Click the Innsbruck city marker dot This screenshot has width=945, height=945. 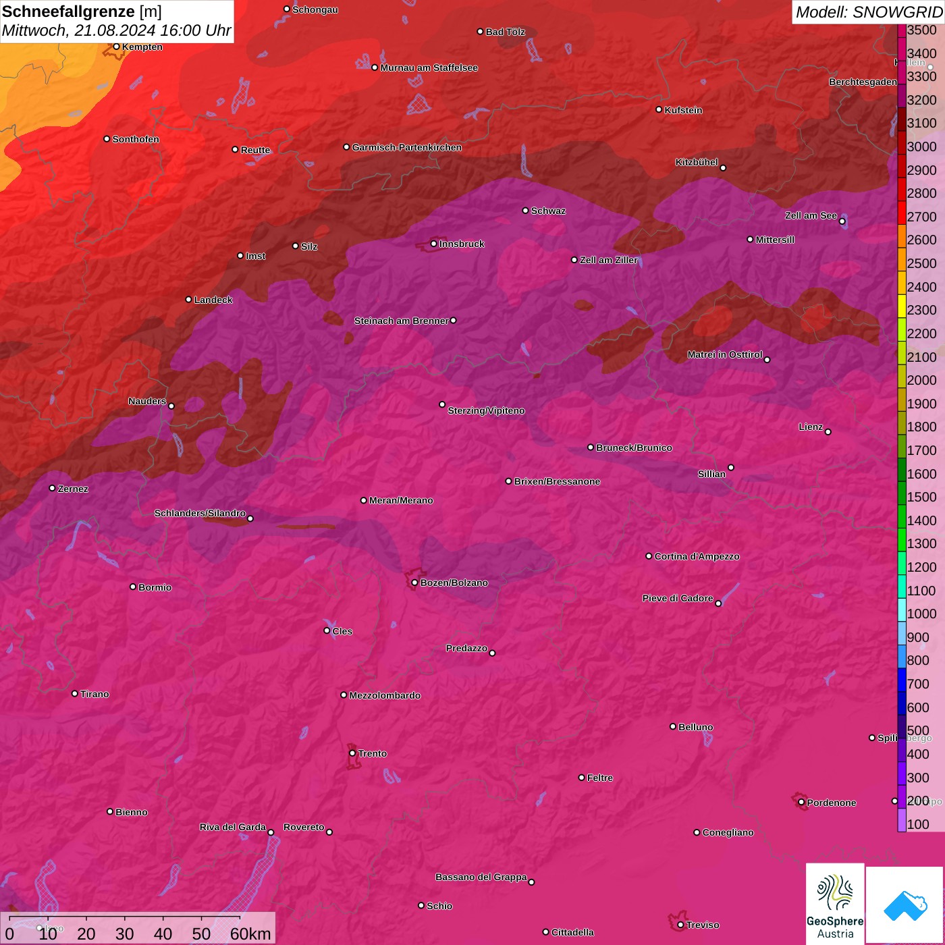(434, 244)
